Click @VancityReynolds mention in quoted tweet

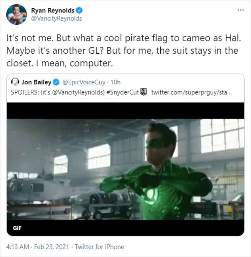tap(78, 92)
